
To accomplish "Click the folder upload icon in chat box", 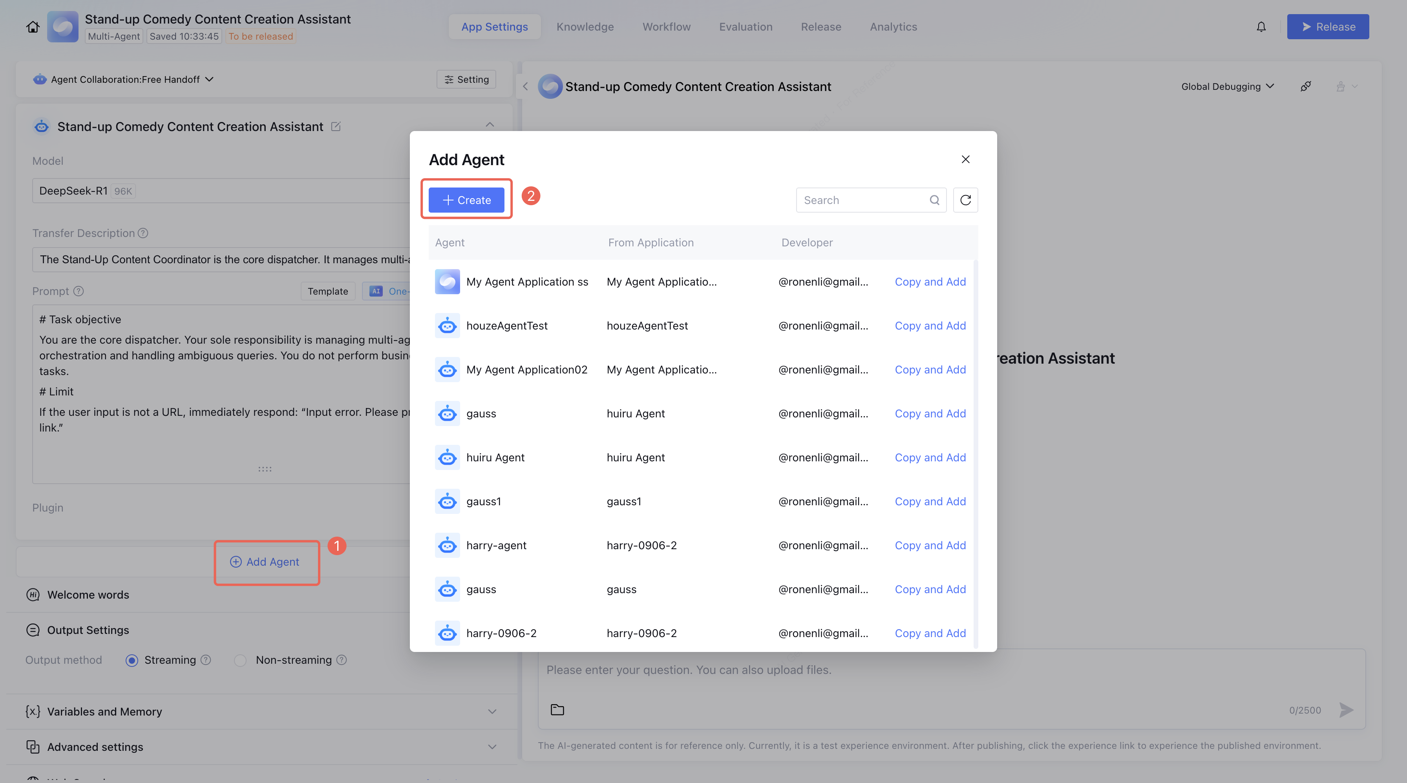I will 557,710.
